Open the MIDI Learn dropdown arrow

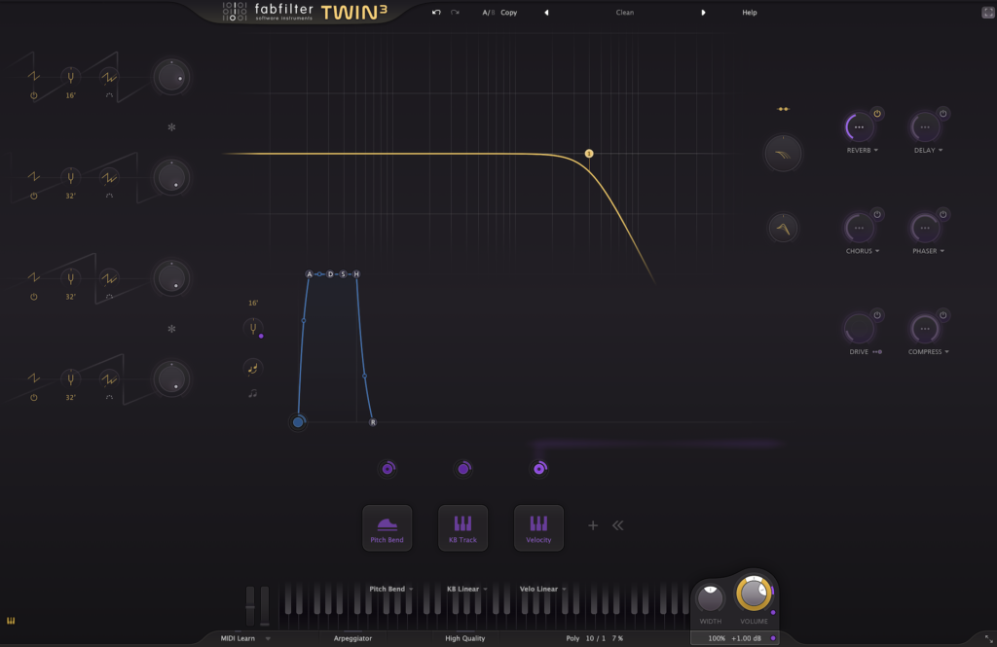coord(268,638)
